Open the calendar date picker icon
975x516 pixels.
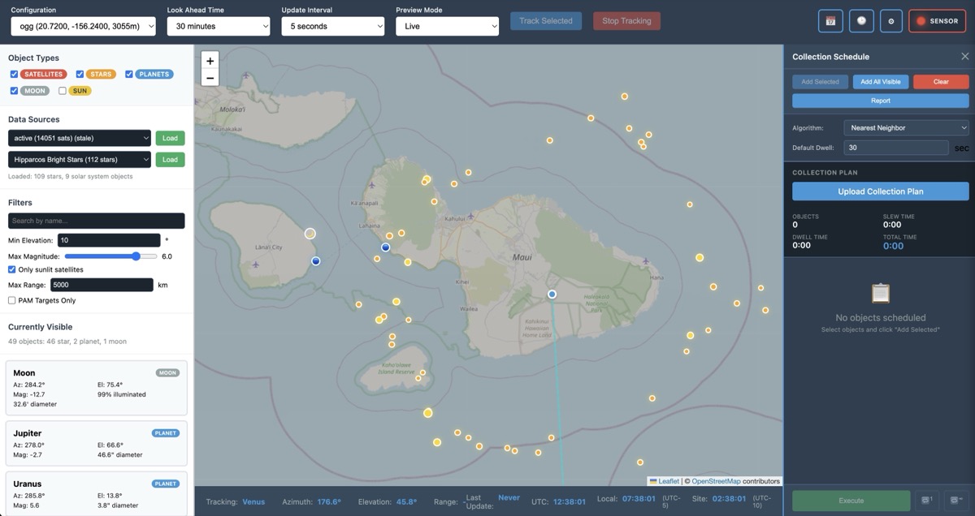(x=830, y=21)
